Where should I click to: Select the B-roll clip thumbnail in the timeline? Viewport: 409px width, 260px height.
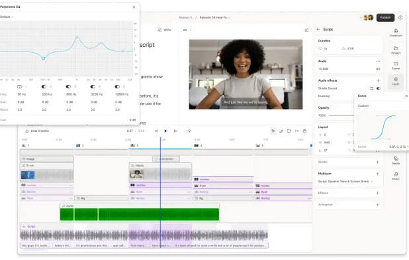[x=28, y=175]
